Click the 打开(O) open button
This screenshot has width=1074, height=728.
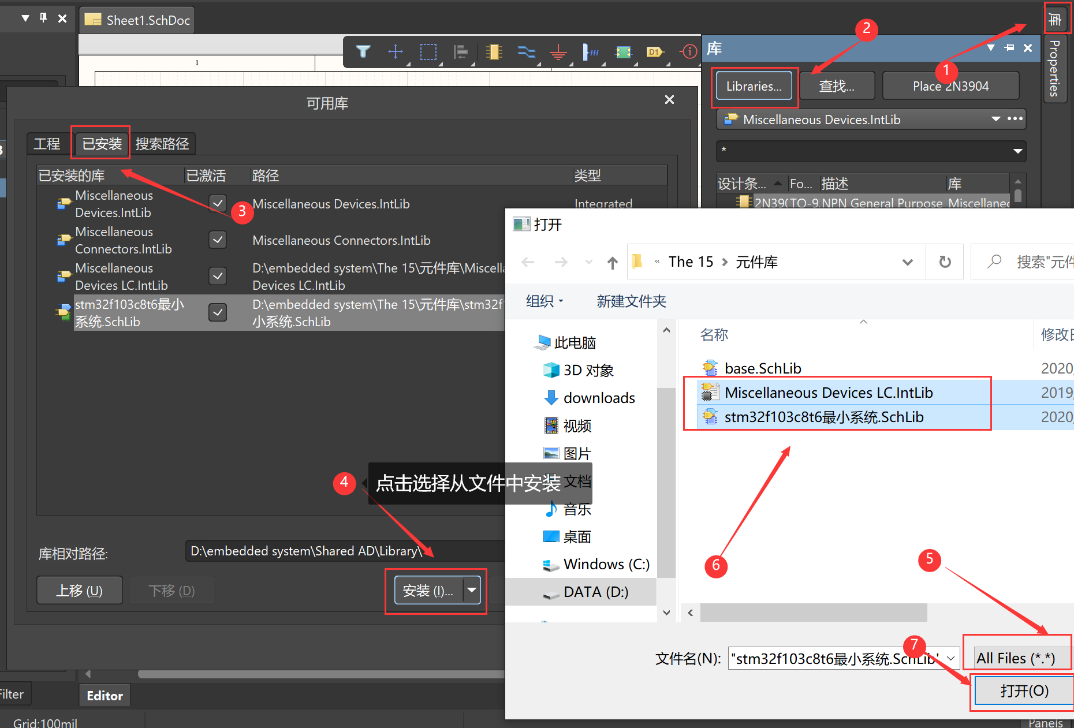coord(1024,690)
